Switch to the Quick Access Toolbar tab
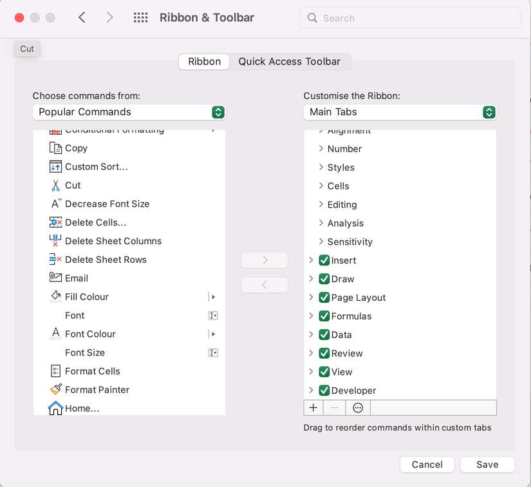 pos(290,61)
